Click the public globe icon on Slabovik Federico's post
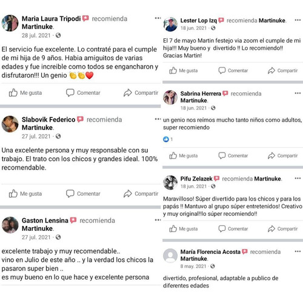Image resolution: width=303 pixels, height=302 pixels. pyautogui.click(x=58, y=136)
